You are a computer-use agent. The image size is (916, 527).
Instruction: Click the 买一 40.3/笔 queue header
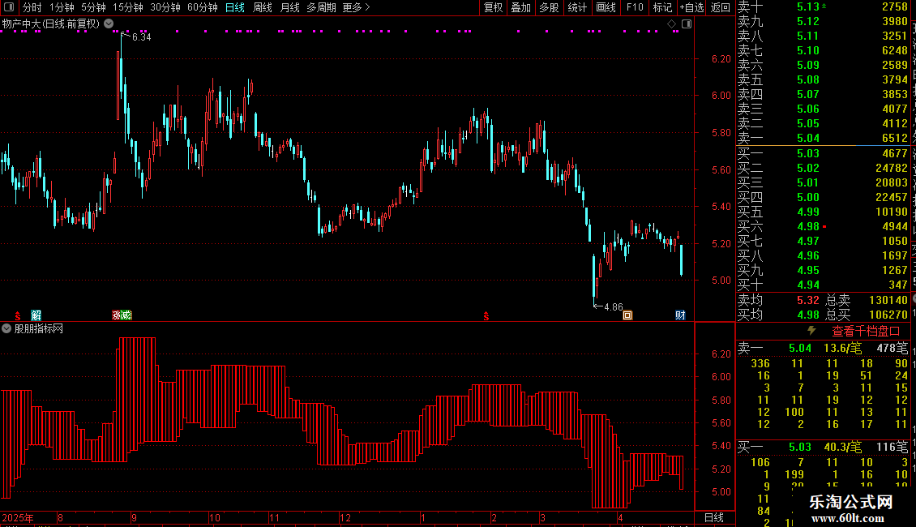823,447
